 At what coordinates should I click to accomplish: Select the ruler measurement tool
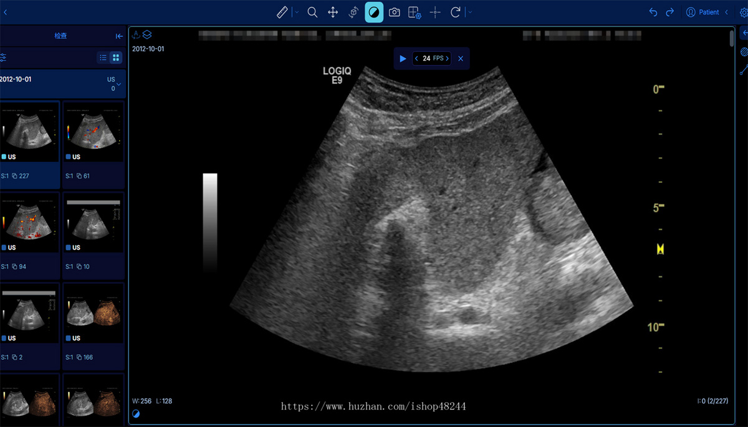pos(282,12)
